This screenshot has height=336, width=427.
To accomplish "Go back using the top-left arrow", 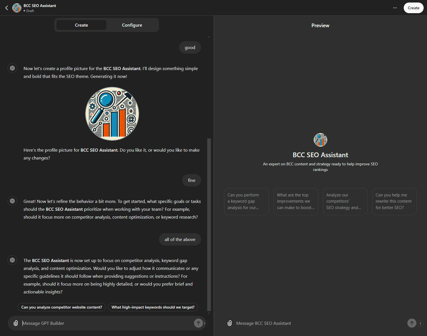I will point(7,8).
